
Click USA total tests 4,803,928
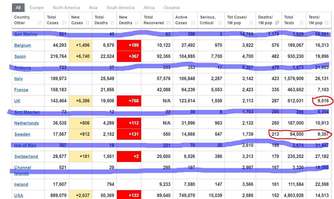point(294,196)
